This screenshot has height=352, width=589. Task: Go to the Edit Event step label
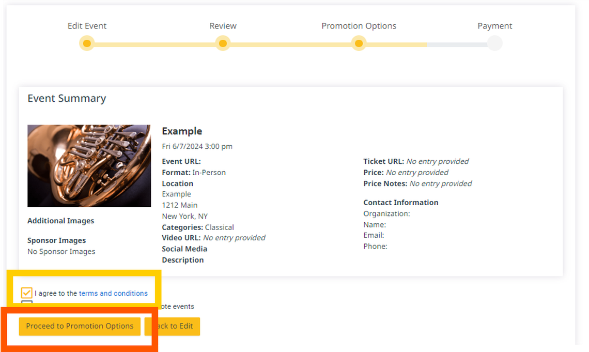click(87, 26)
